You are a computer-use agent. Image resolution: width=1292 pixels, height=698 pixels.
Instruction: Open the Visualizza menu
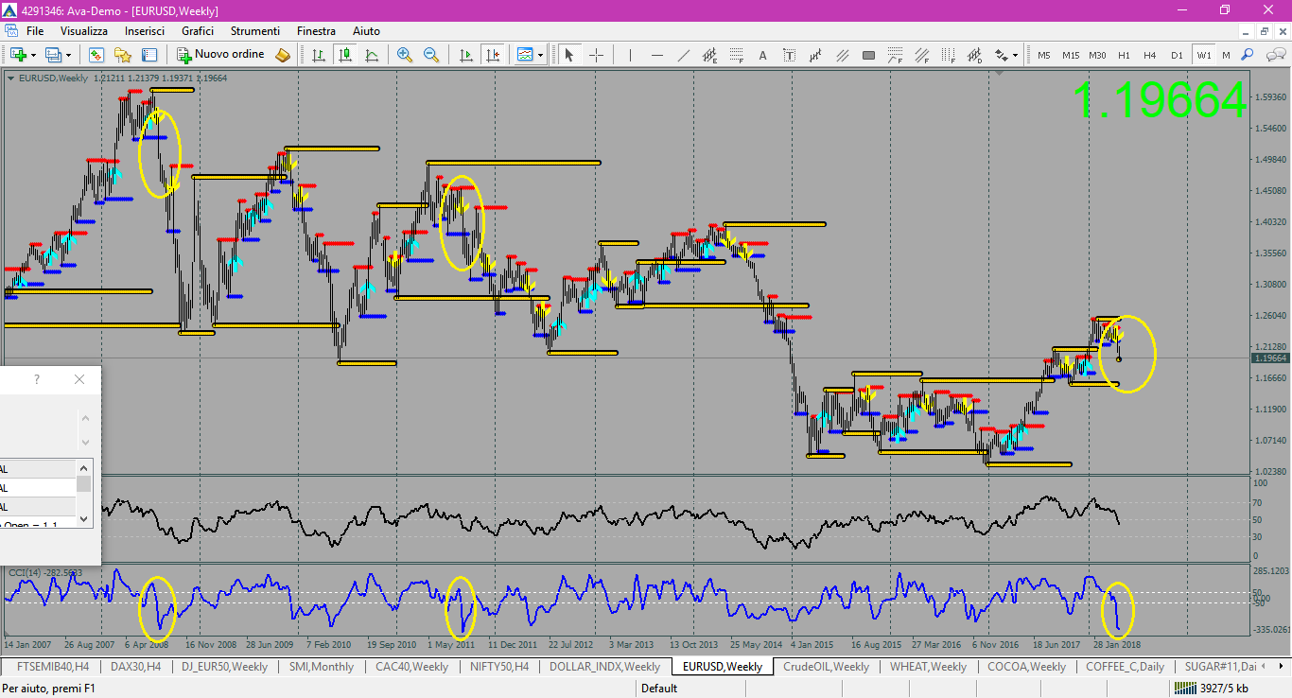84,31
